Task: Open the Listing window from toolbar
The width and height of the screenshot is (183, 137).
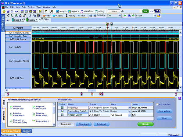Action: 99,11
